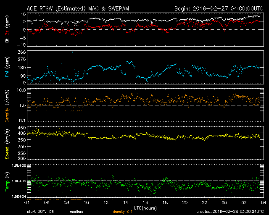Click the 'Phi (gsm)' axis label
The height and width of the screenshot is (215, 269).
tap(7, 67)
